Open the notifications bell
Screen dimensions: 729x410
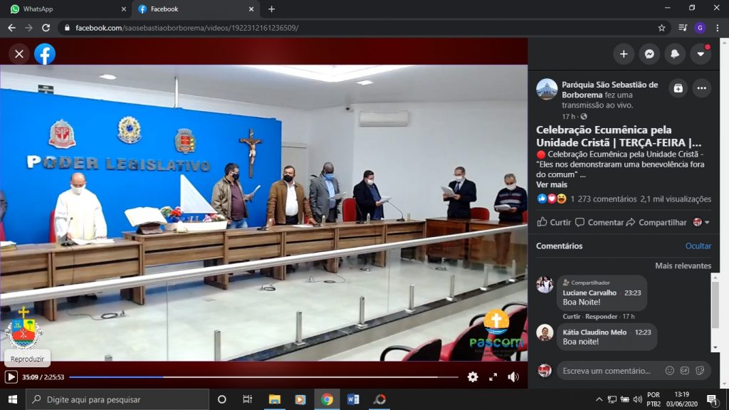tap(675, 54)
